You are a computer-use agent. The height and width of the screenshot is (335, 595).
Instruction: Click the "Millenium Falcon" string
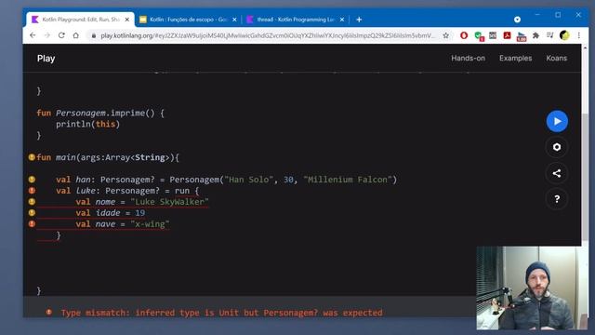(348, 180)
